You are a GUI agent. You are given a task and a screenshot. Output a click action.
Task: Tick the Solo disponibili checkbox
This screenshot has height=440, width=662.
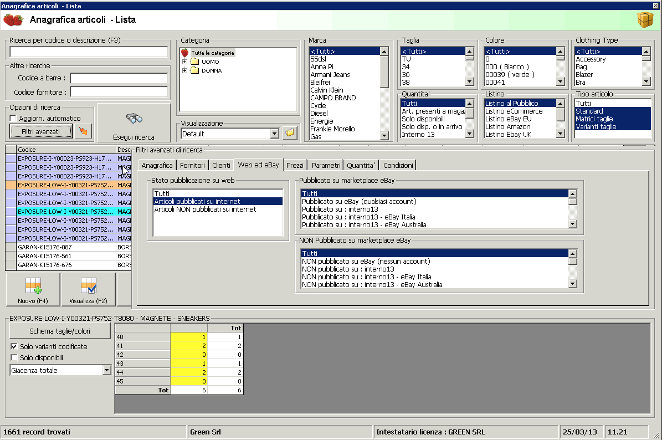[x=14, y=358]
